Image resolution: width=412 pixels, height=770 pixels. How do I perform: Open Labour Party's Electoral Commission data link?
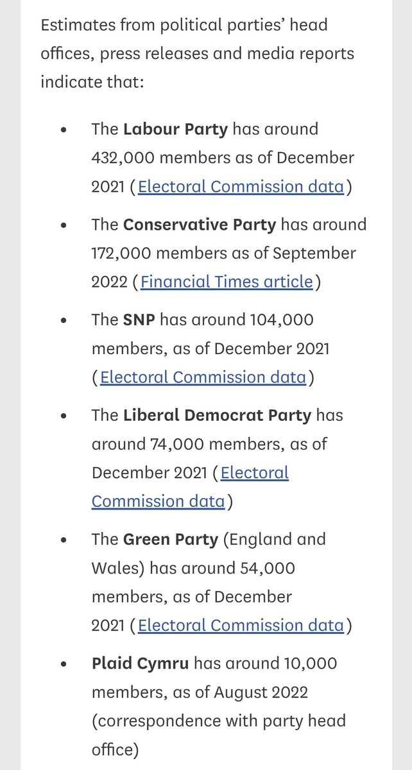point(241,187)
